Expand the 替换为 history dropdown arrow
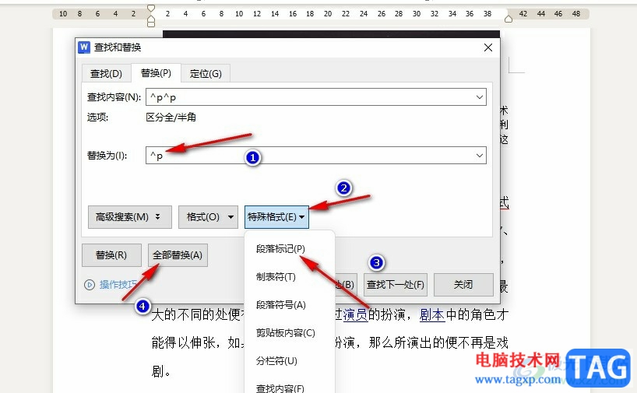 pyautogui.click(x=480, y=156)
